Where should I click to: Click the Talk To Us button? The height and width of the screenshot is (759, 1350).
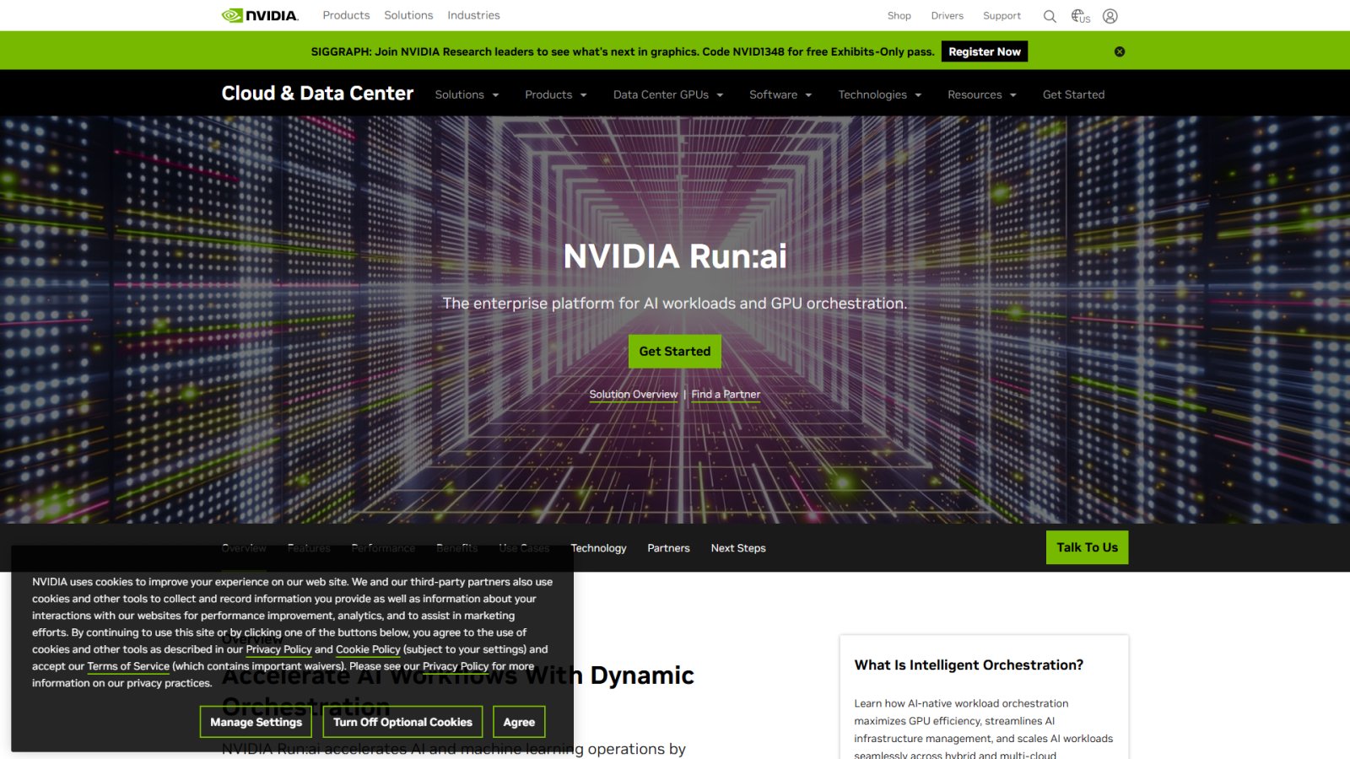coord(1087,547)
